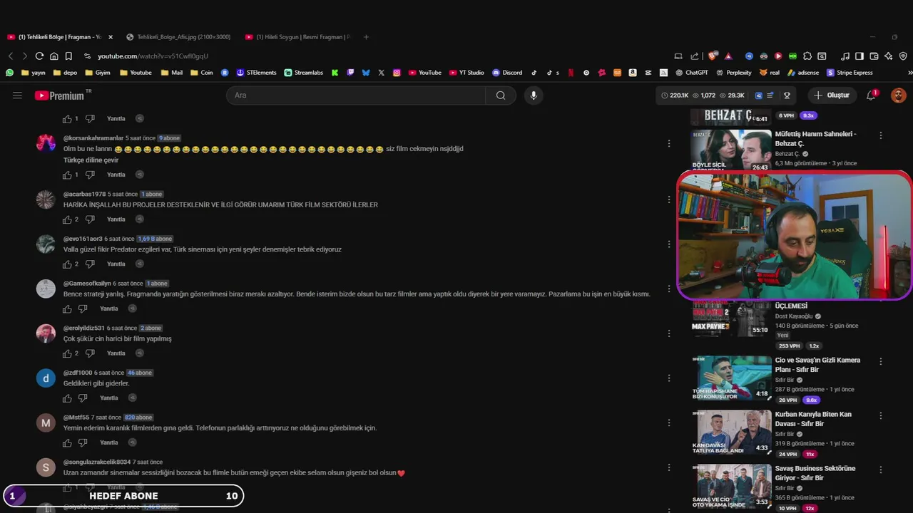Open the three-dot menu on the @Gamesofkailyn comment

click(x=668, y=289)
